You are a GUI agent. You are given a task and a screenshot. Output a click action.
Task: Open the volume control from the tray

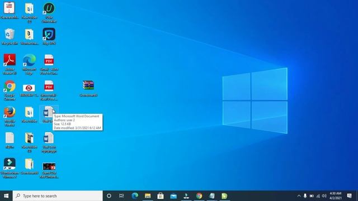[324, 196]
